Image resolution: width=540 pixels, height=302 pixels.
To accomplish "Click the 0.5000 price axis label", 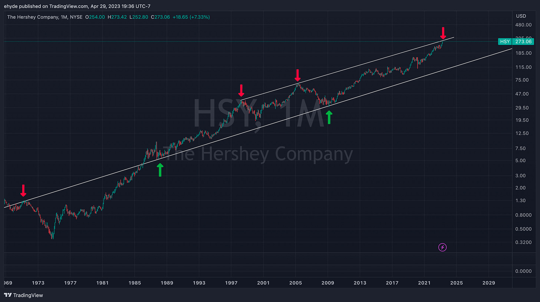I will point(524,229).
